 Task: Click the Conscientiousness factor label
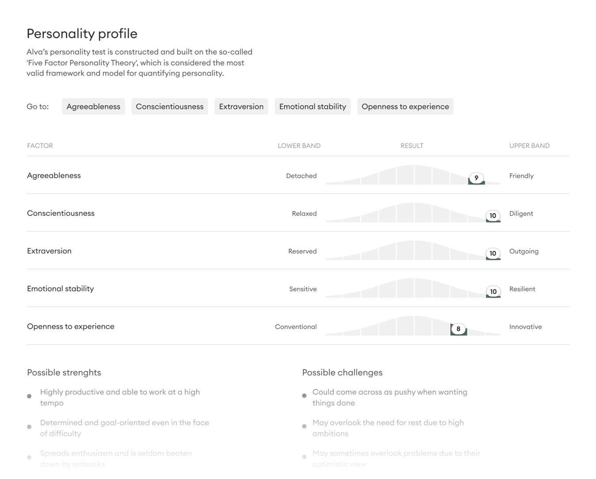point(60,213)
